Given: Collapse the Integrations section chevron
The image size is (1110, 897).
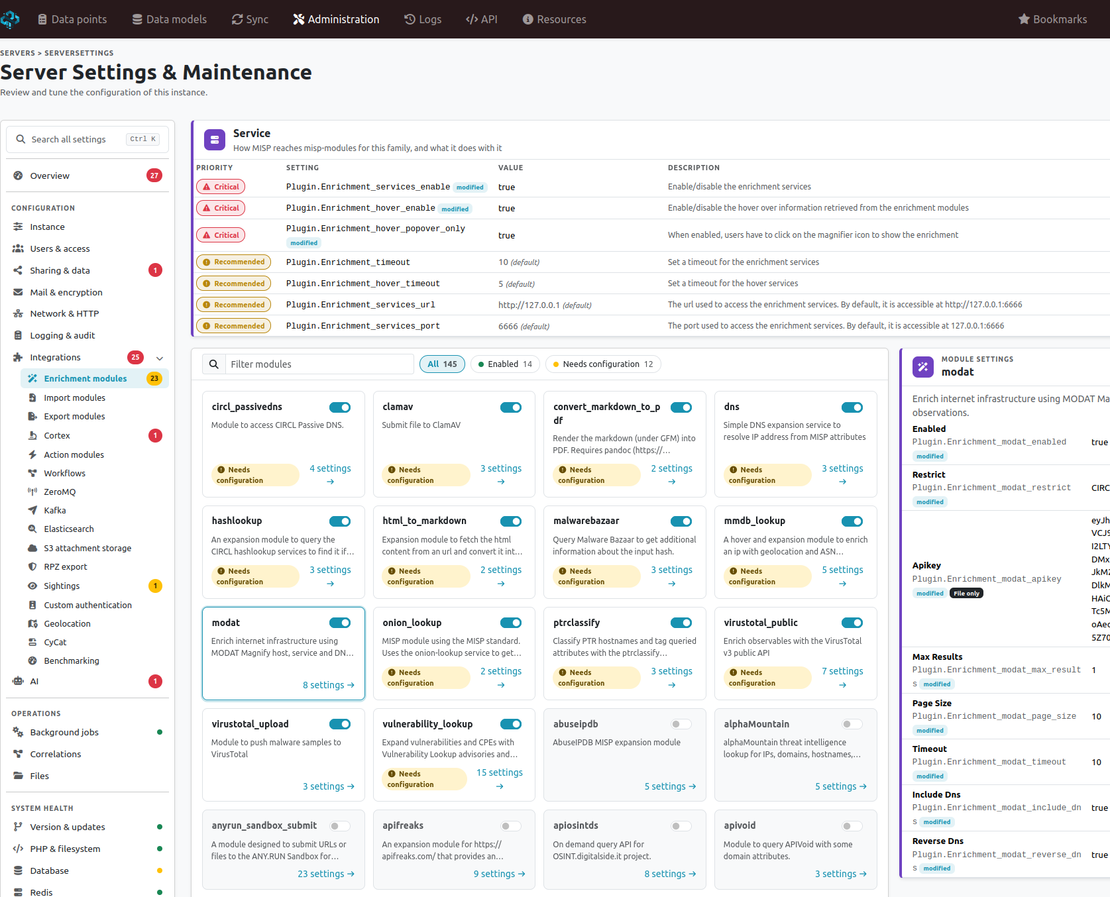Looking at the screenshot, I should coord(160,358).
